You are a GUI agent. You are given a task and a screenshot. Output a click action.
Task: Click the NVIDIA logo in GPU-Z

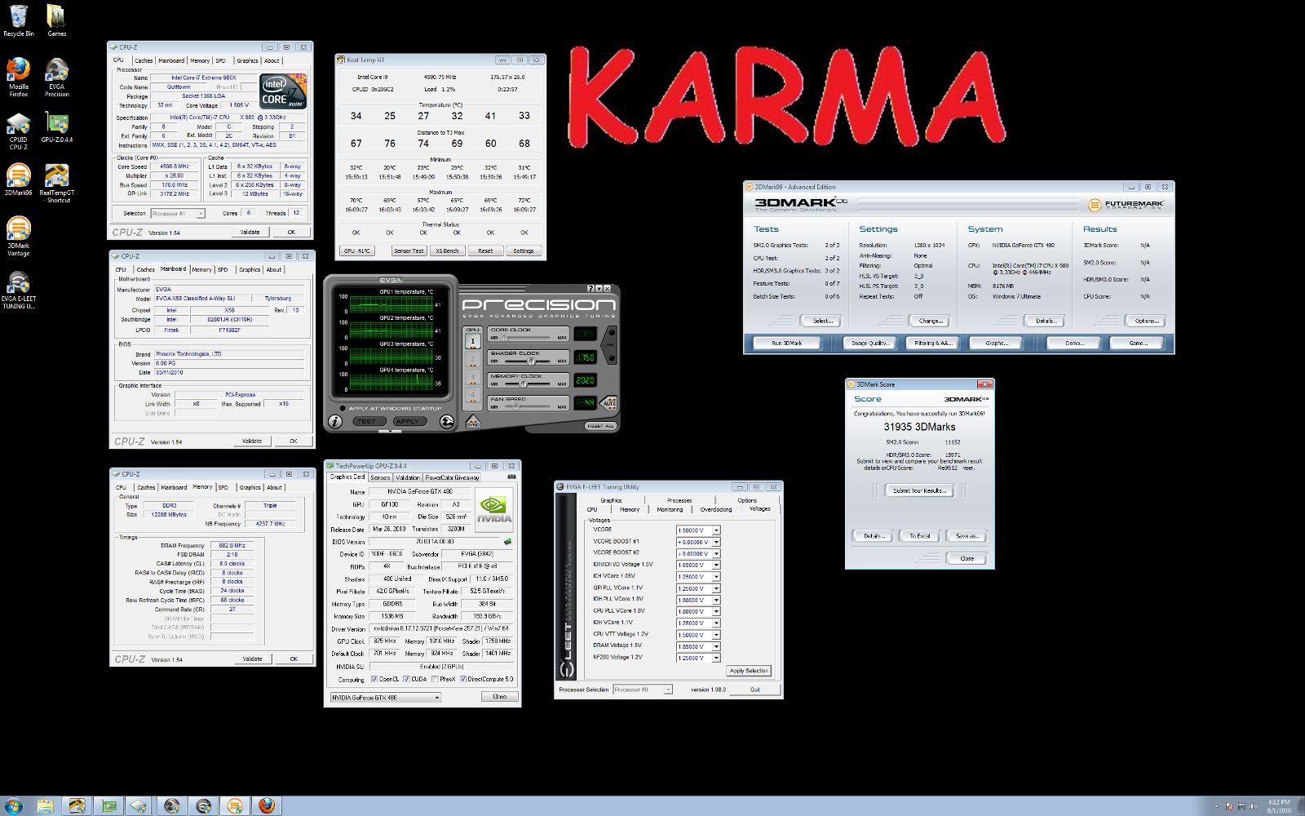(494, 508)
